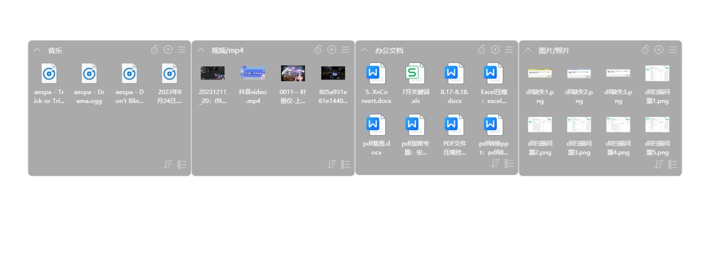Open the hamburger menu of the 音乐 panel
Viewport: 707px width, 256px height.
[x=182, y=50]
